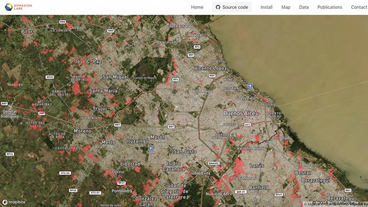Screen dimensions: 368x207
Task: Click the RP24 road shield
Action: tap(10, 154)
